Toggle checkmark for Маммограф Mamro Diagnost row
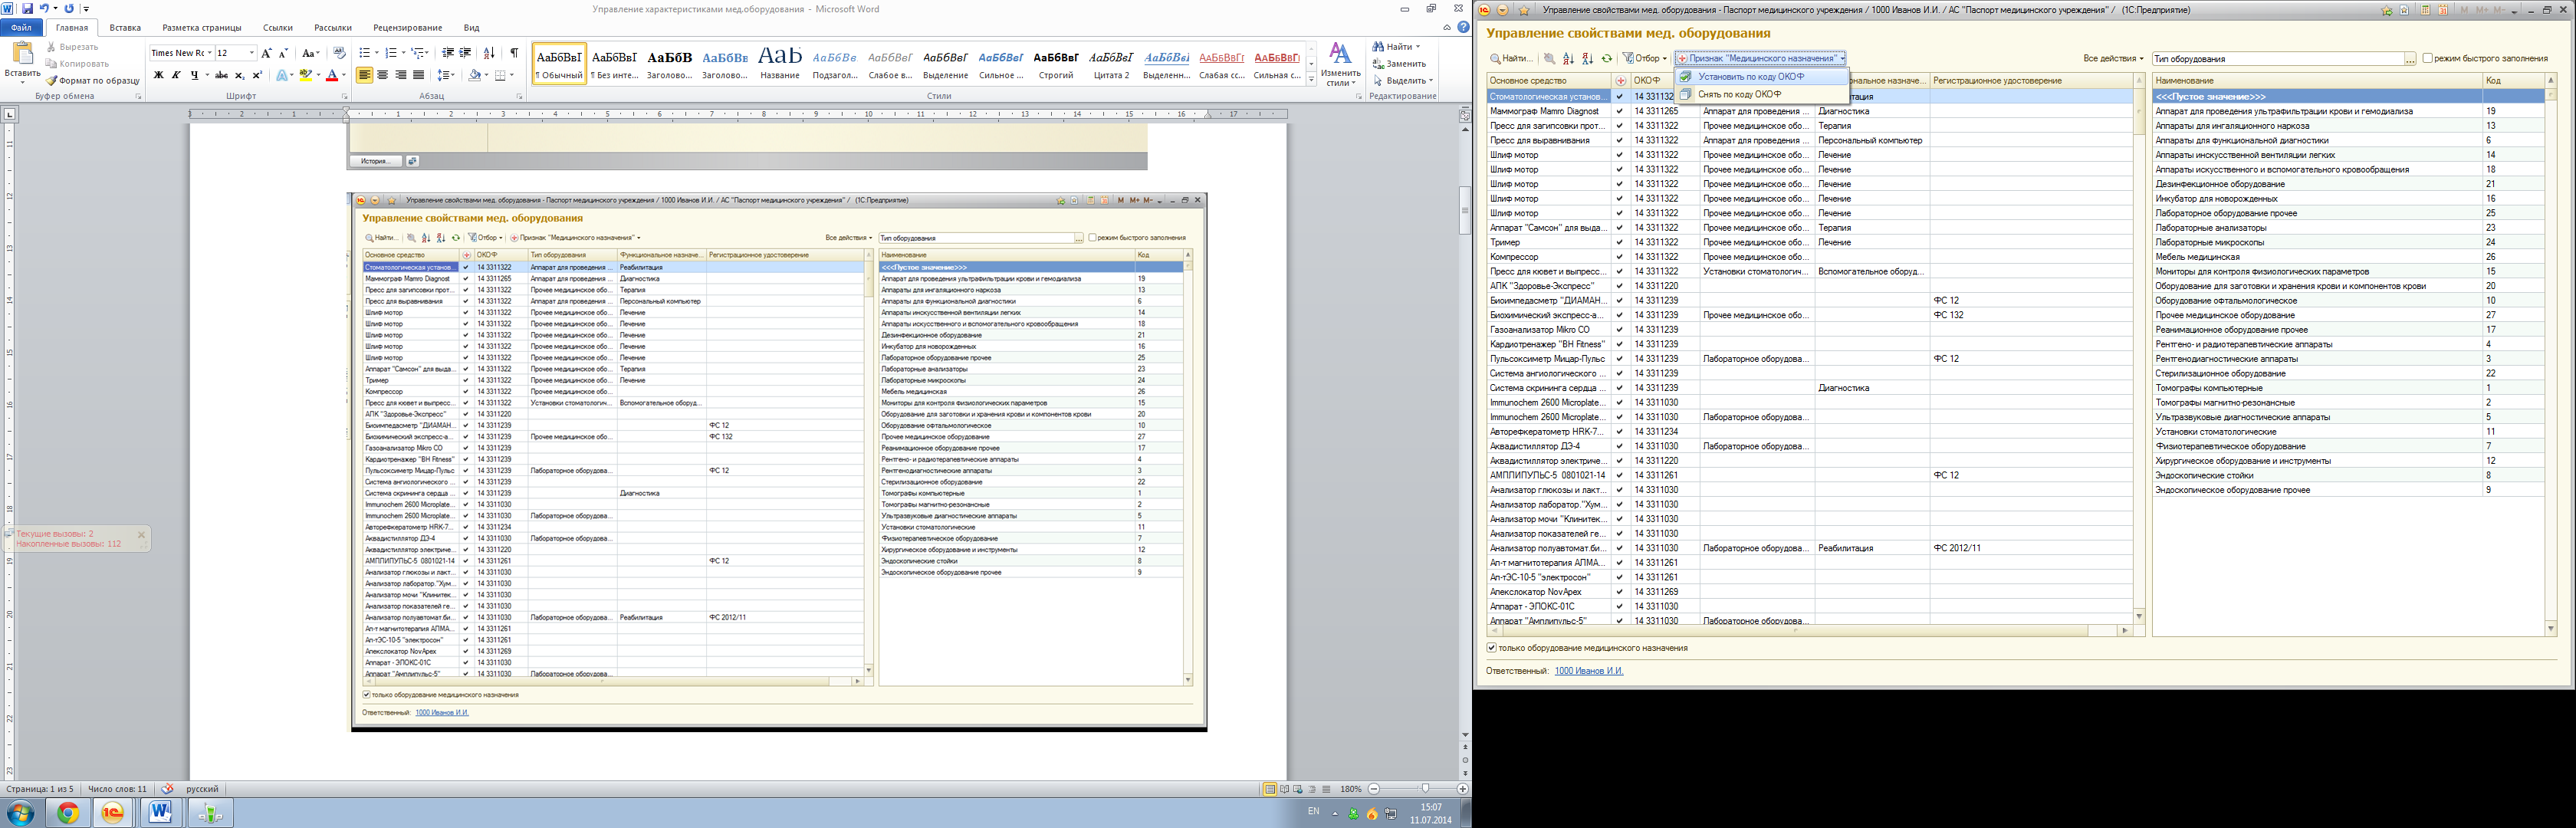The width and height of the screenshot is (2576, 828). [x=1620, y=111]
